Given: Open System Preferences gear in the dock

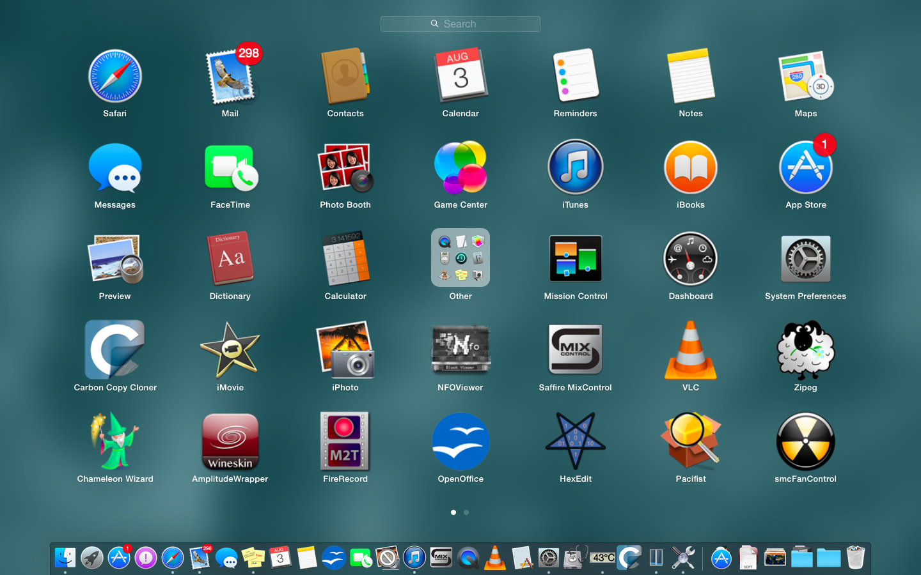Looking at the screenshot, I should (549, 558).
